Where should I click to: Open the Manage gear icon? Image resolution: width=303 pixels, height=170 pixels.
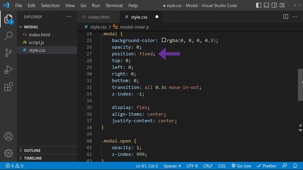pyautogui.click(x=9, y=153)
